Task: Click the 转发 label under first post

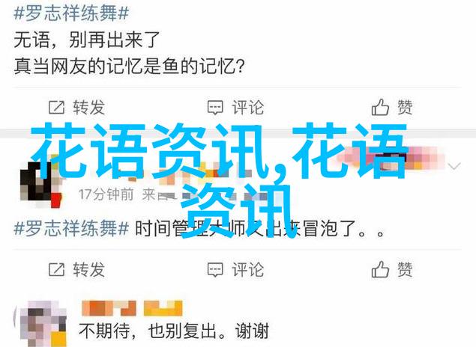Action: (88, 108)
